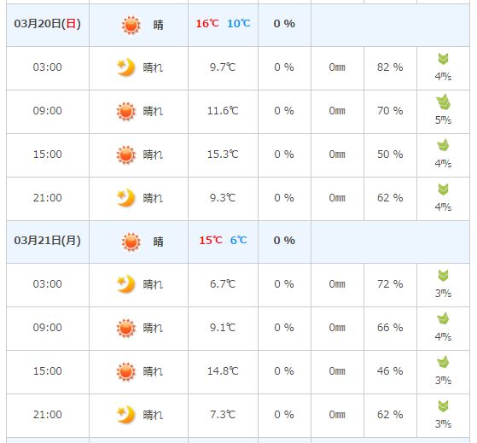Click the wind arrow at 15:00 March 21
This screenshot has height=443, width=477.
pyautogui.click(x=443, y=362)
